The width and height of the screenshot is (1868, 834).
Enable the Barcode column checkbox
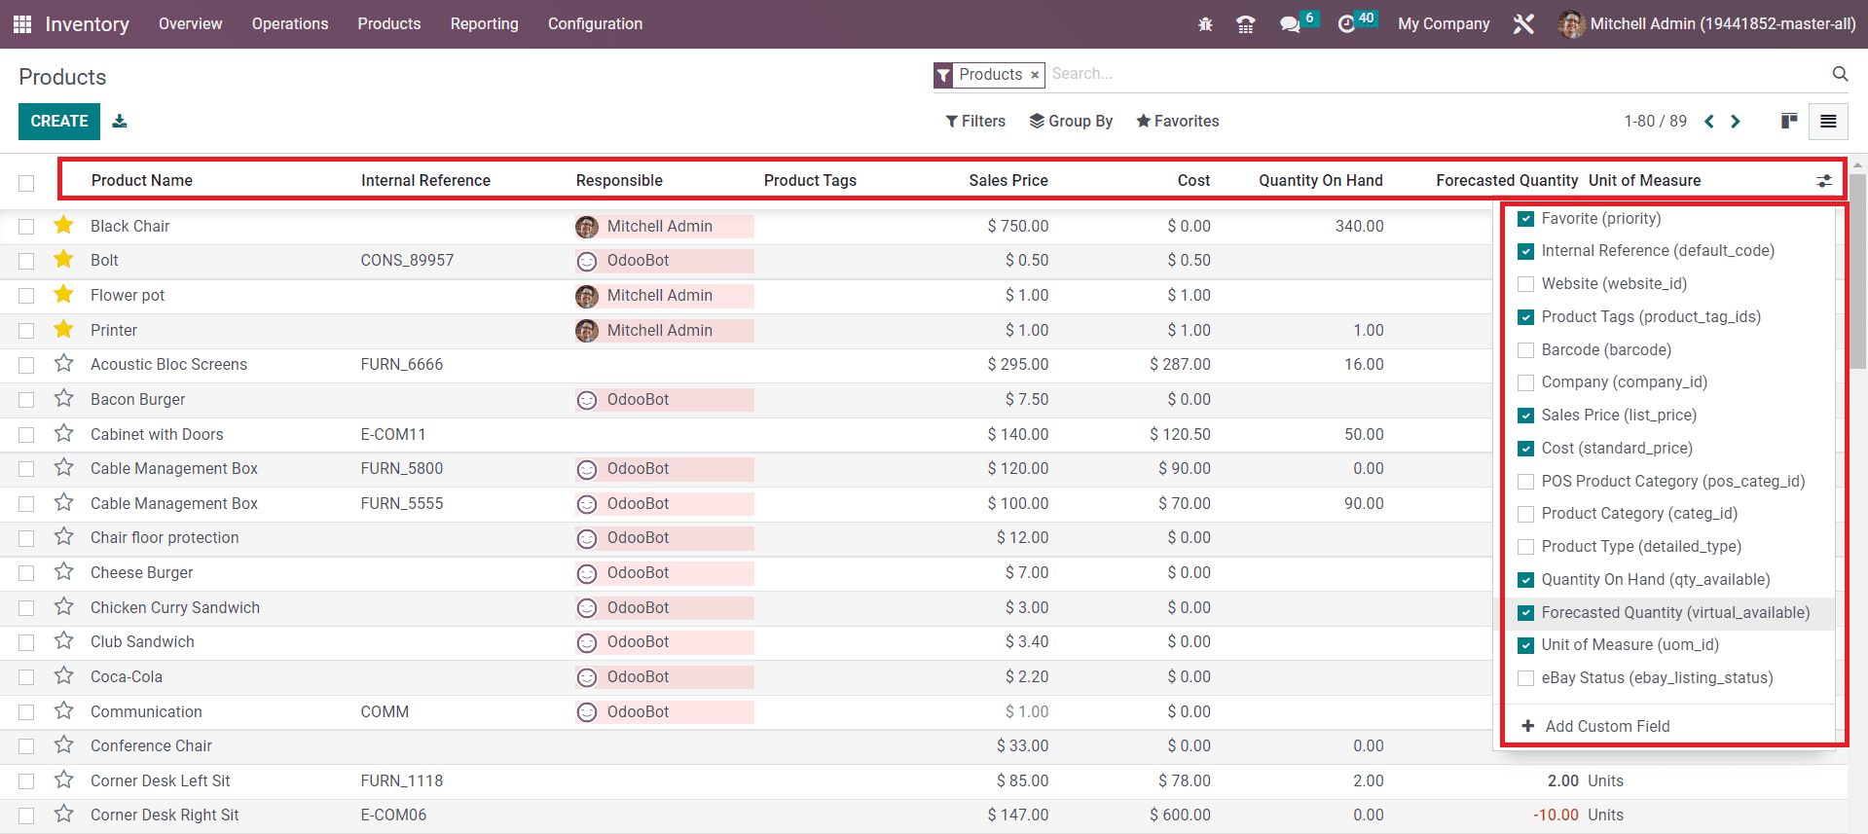click(x=1525, y=350)
